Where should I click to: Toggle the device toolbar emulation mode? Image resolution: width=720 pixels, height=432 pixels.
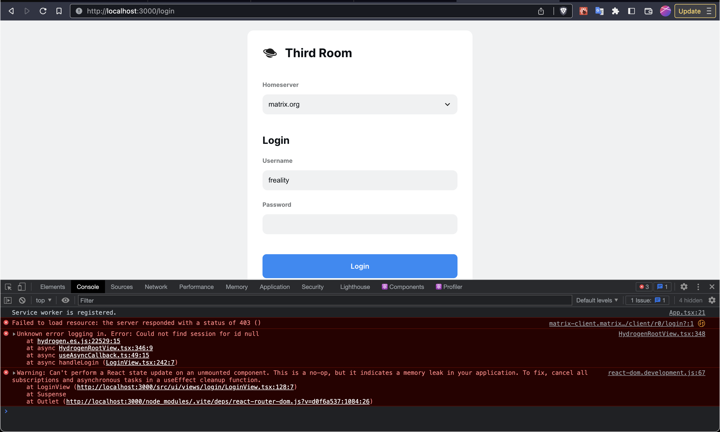coord(21,287)
